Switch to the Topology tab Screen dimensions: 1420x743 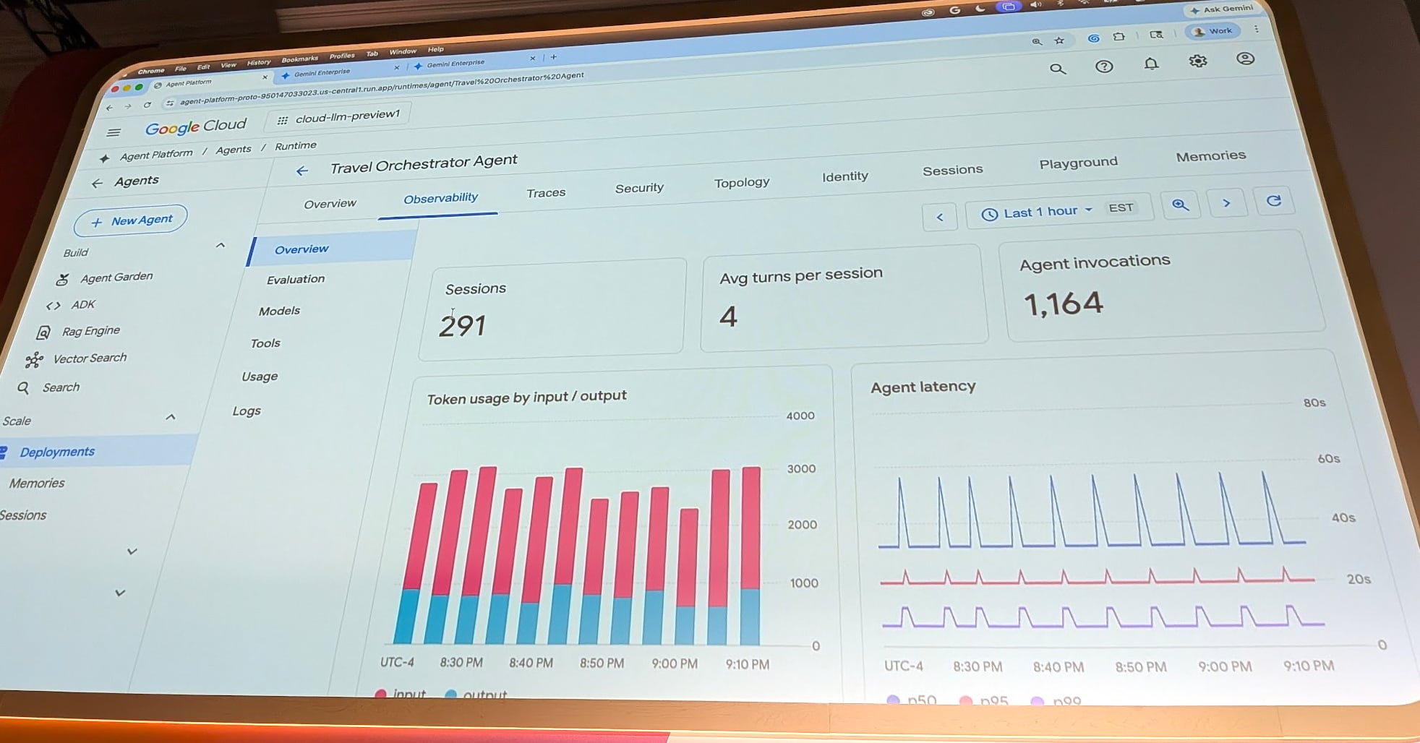pyautogui.click(x=741, y=183)
